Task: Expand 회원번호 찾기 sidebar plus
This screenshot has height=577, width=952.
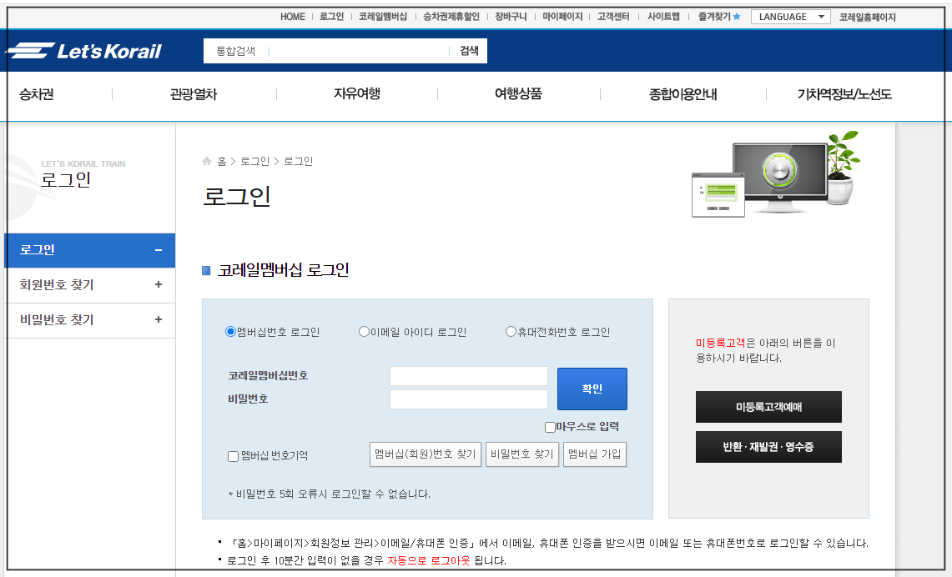Action: [x=159, y=284]
